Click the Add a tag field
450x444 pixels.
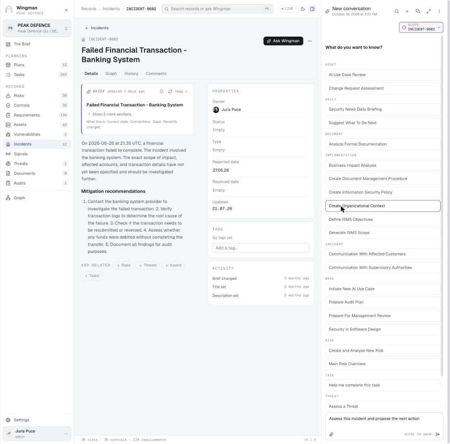[x=261, y=248]
